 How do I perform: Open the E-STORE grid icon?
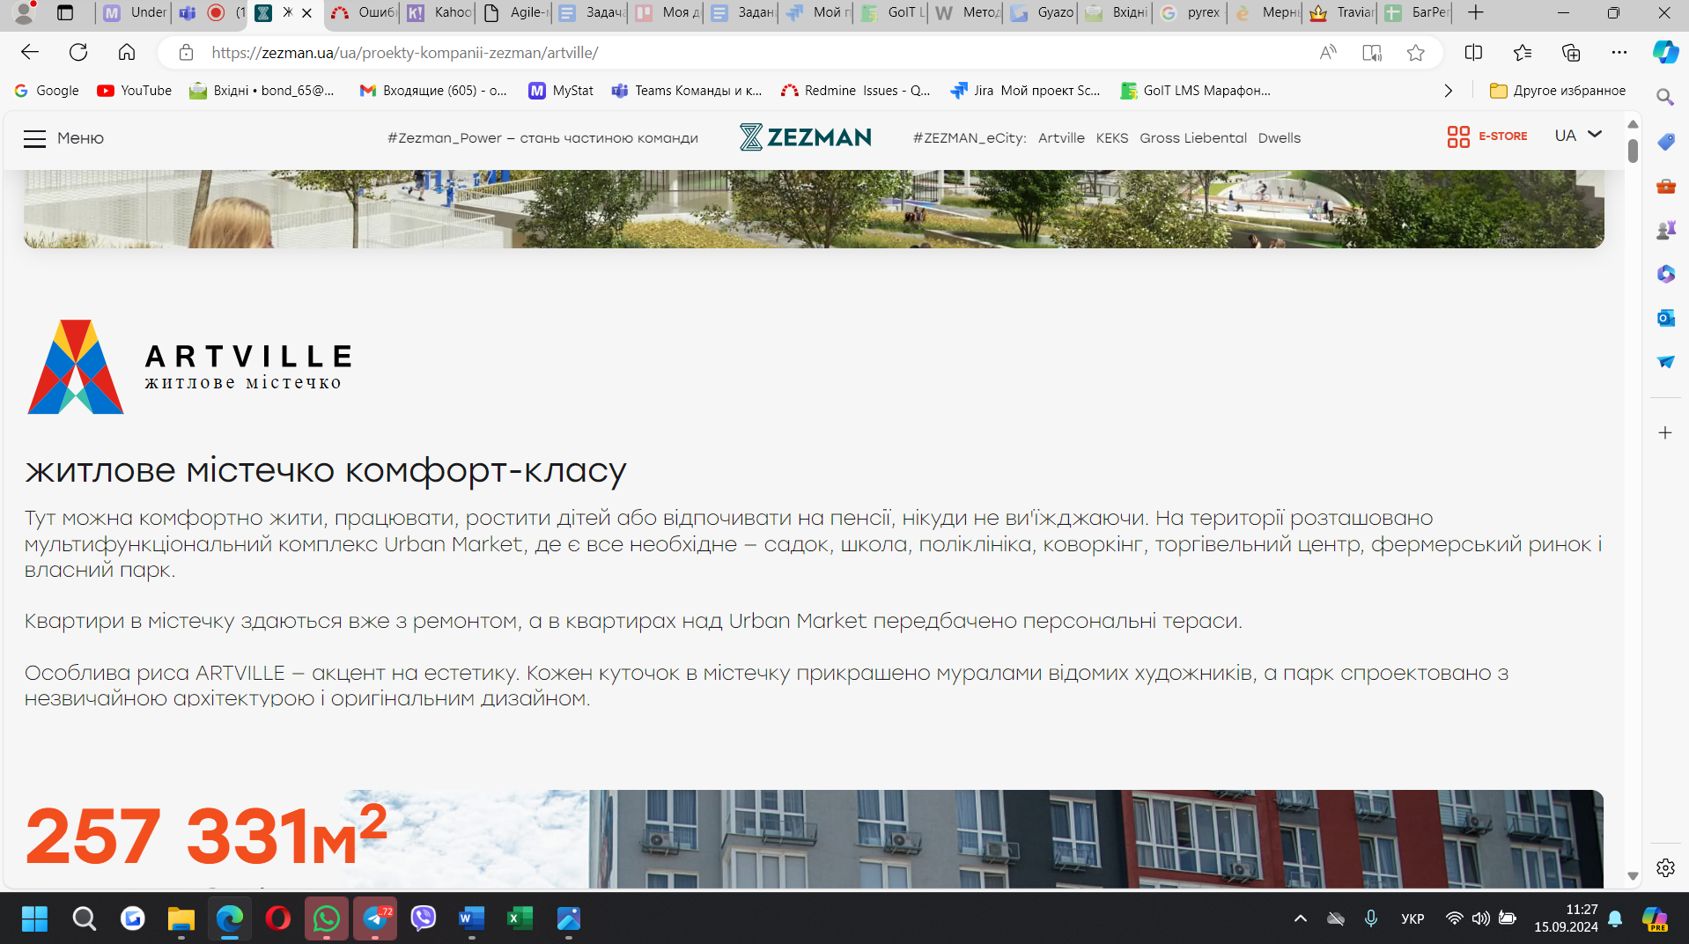point(1458,136)
